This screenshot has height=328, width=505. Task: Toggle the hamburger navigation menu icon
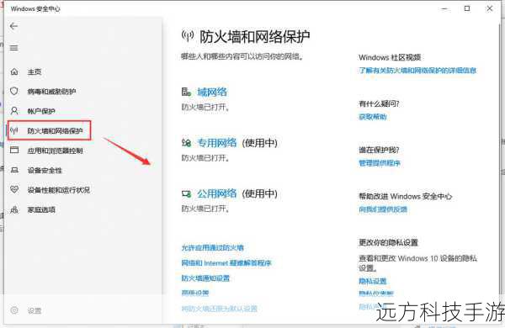(13, 48)
